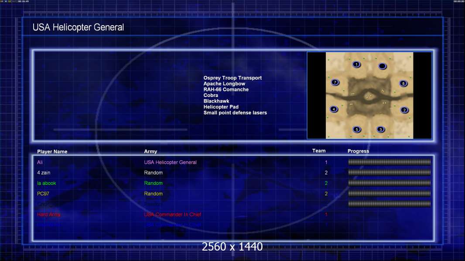Screen dimensions: 465x261
Task: Click PC97's "Random" army cell
Action: pos(153,194)
